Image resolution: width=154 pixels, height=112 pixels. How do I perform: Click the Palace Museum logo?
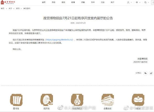tap(8, 2)
